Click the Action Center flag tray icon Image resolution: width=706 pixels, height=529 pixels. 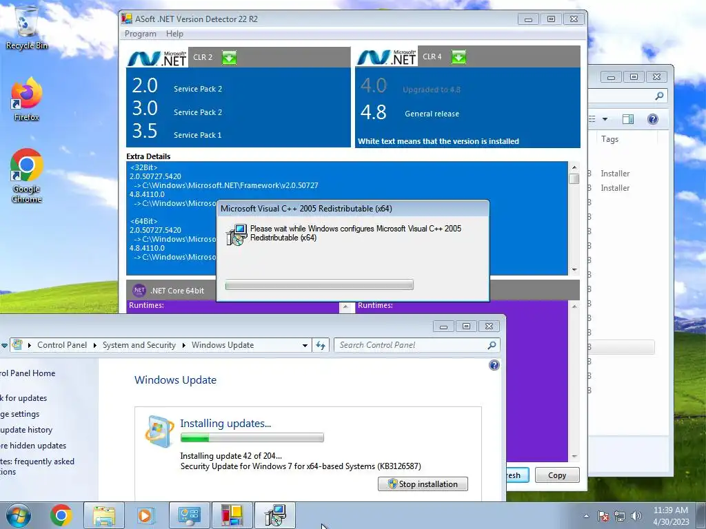click(603, 516)
